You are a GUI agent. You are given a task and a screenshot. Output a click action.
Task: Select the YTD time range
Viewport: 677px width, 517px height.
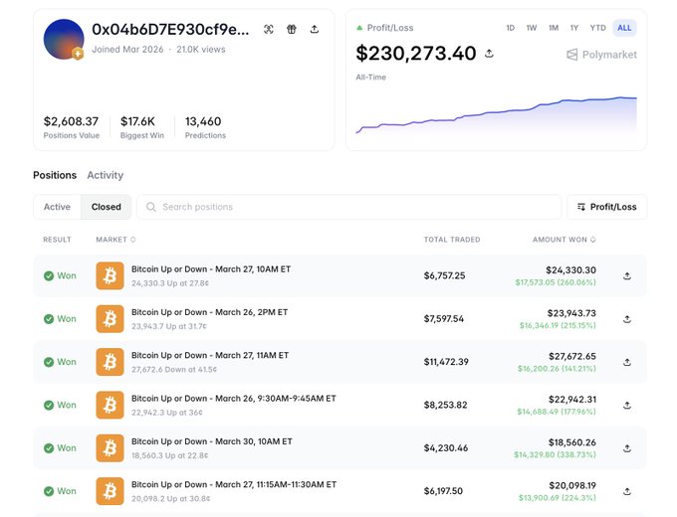pos(598,28)
